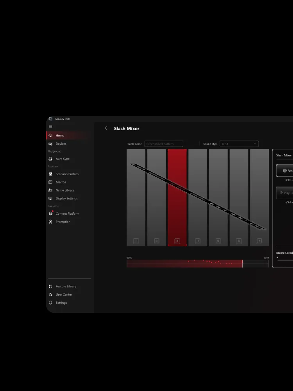293x391 pixels.
Task: Click the Slash Mixer panel heading on right
Action: pos(284,155)
